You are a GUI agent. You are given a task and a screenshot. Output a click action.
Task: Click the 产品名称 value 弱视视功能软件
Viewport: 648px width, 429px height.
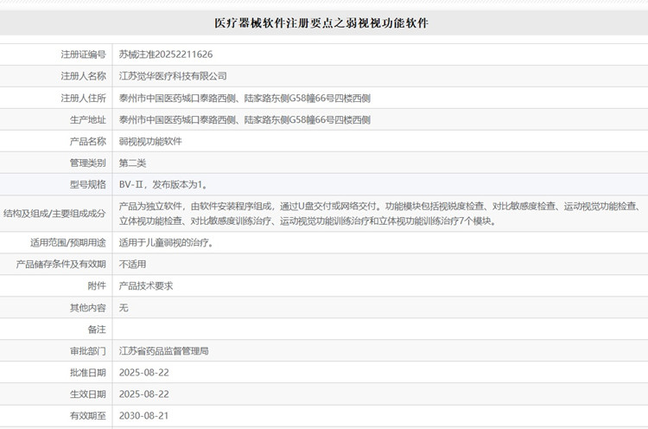150,141
